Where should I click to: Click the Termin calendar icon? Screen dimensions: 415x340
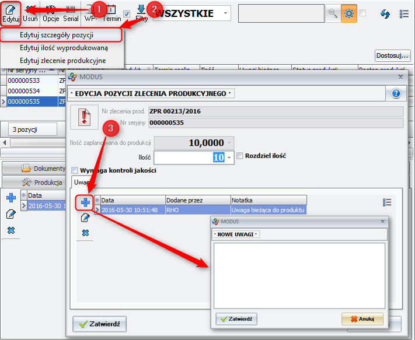(111, 13)
